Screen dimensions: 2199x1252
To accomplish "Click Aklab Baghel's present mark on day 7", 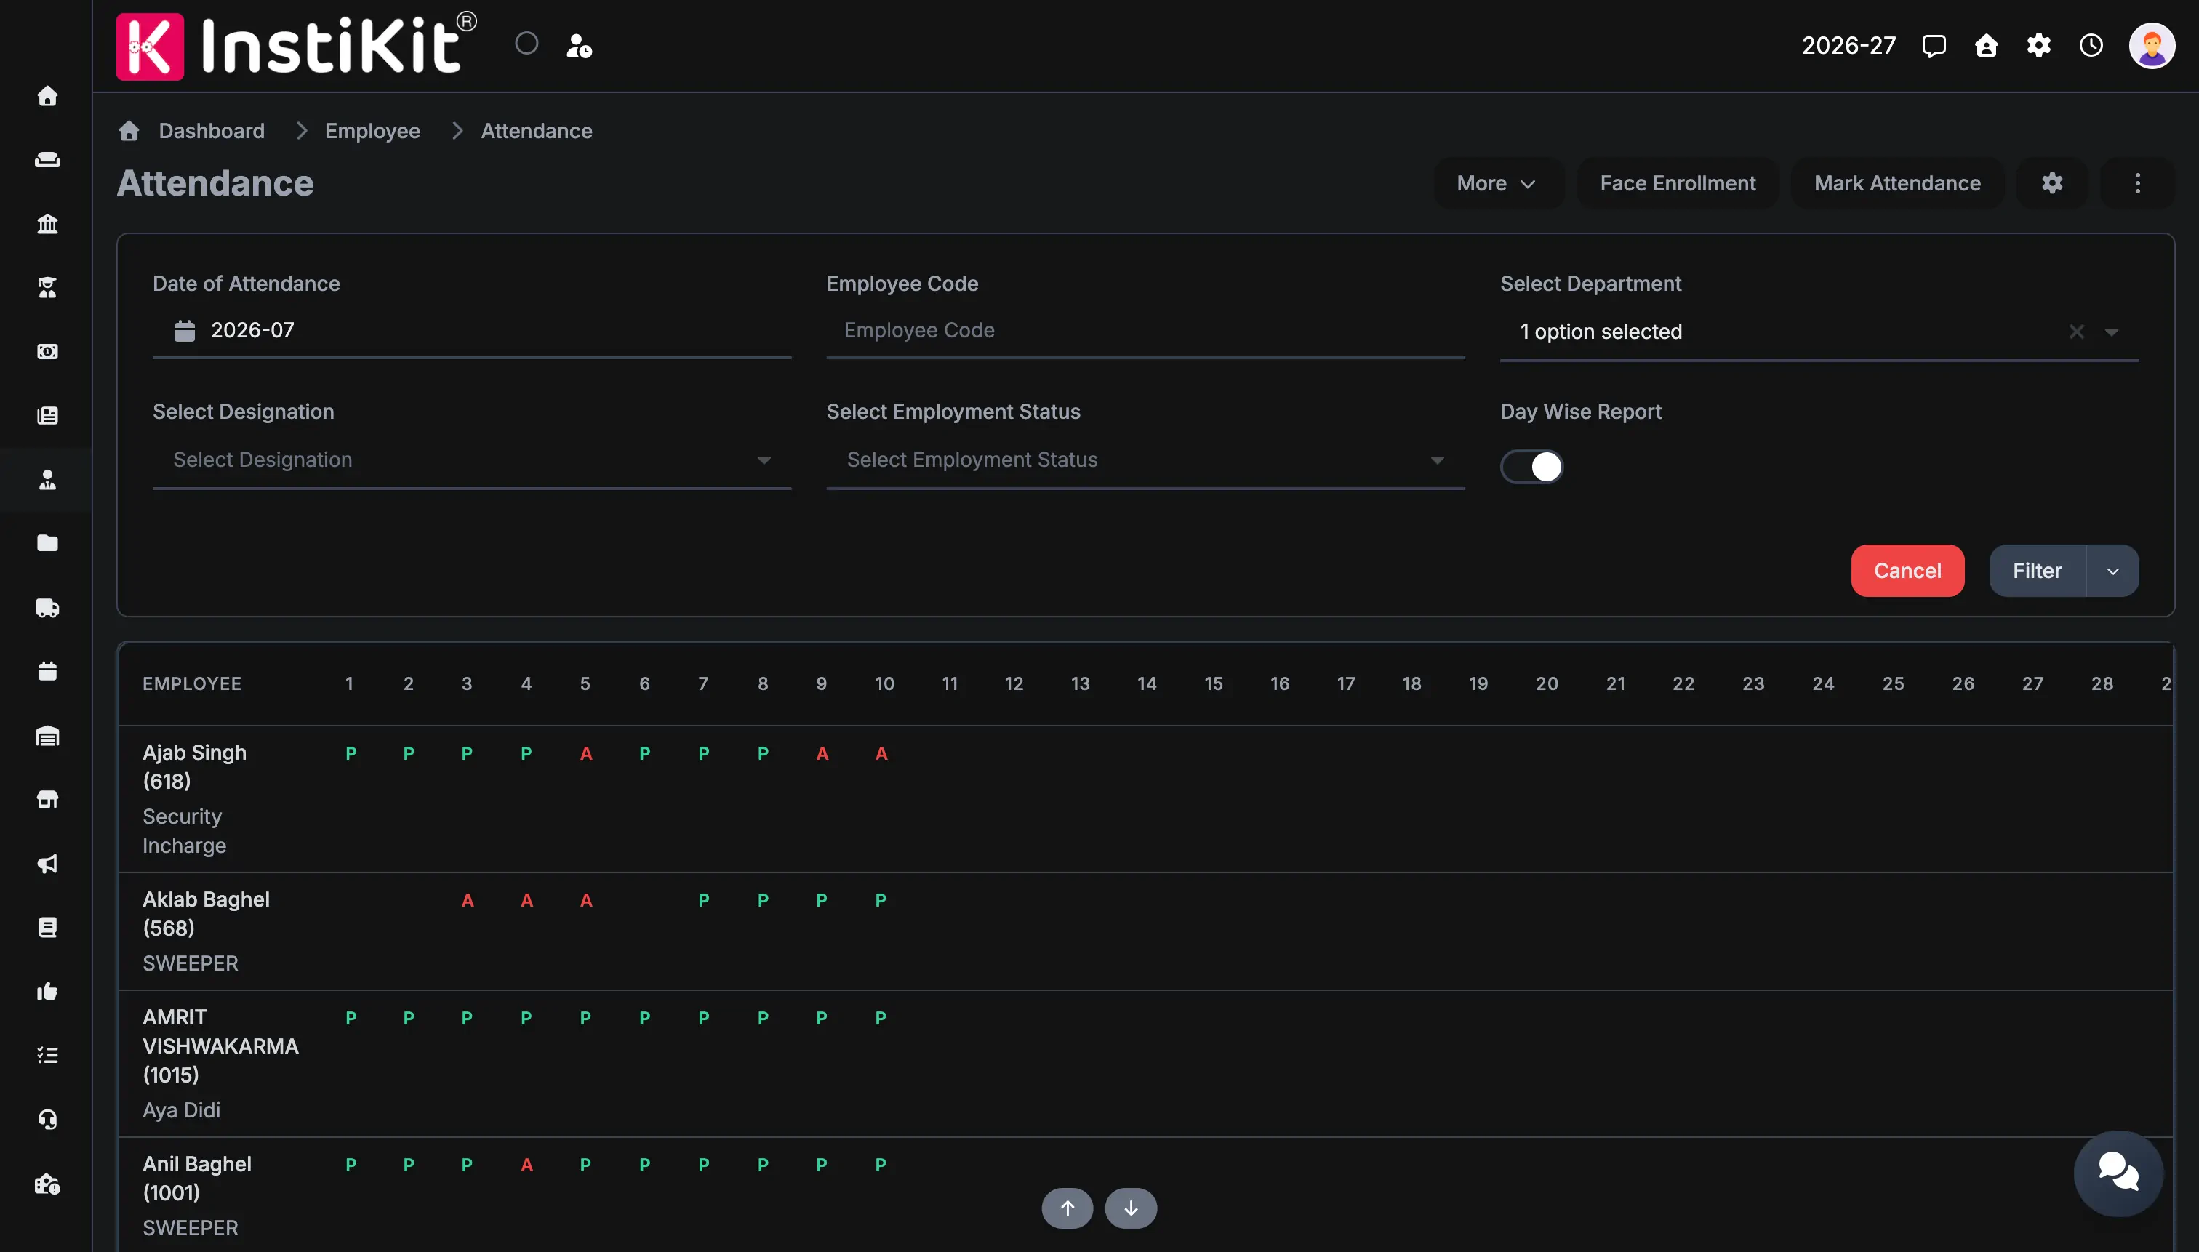I will click(703, 901).
